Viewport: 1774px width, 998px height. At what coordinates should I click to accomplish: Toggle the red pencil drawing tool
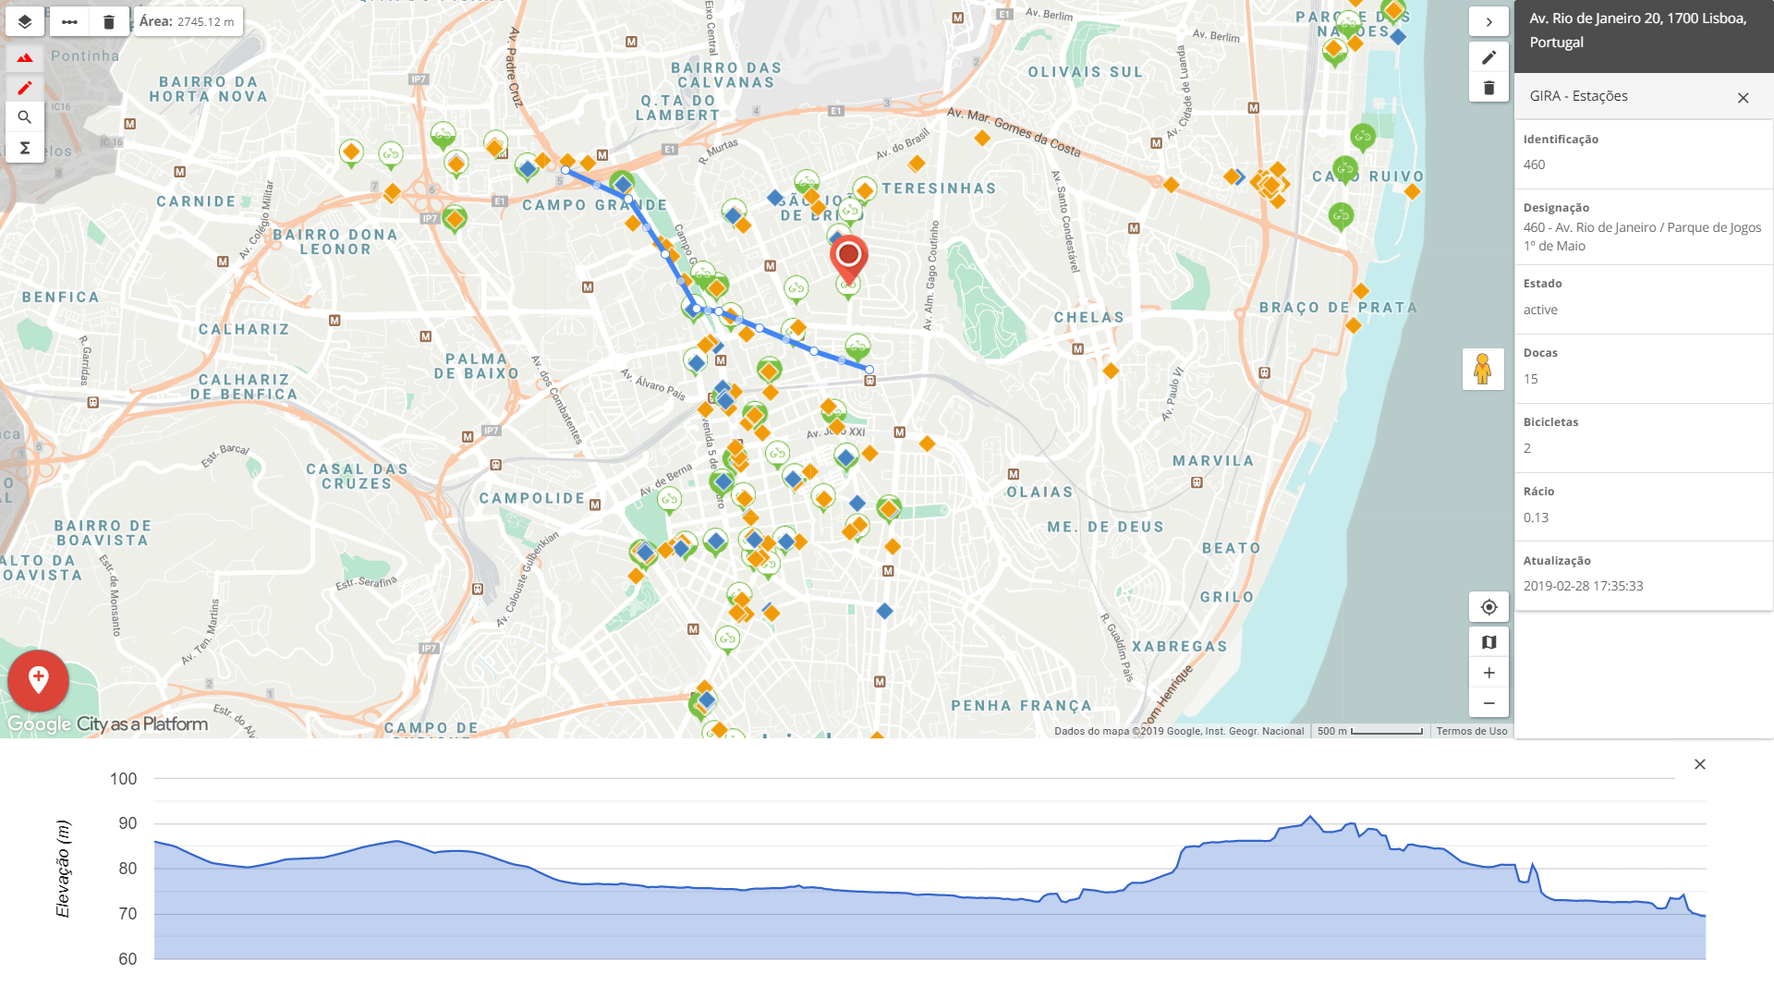[25, 88]
